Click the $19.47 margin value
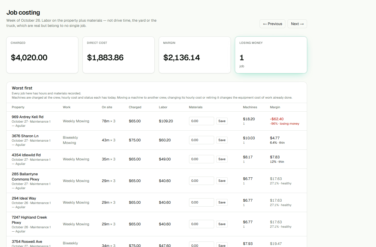The height and width of the screenshot is (247, 376). pyautogui.click(x=276, y=244)
